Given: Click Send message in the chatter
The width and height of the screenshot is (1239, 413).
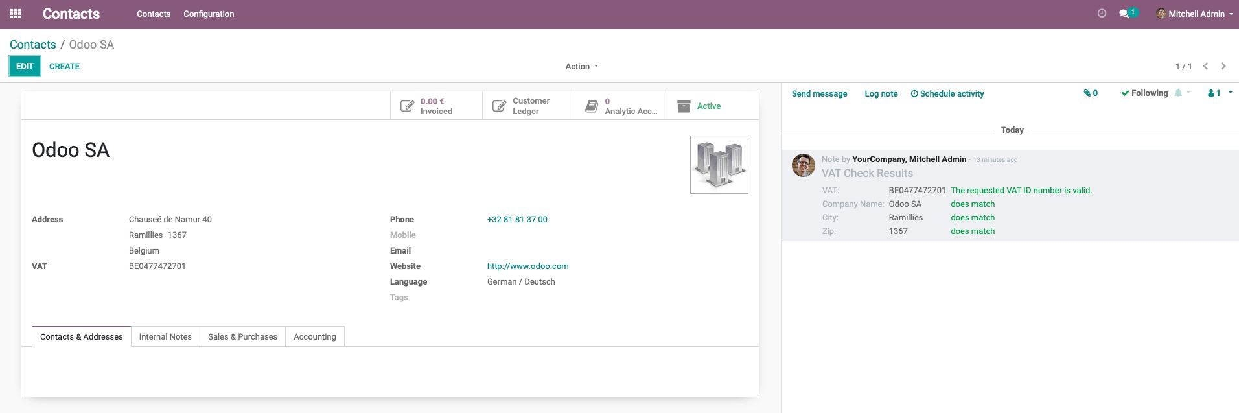Looking at the screenshot, I should 819,93.
